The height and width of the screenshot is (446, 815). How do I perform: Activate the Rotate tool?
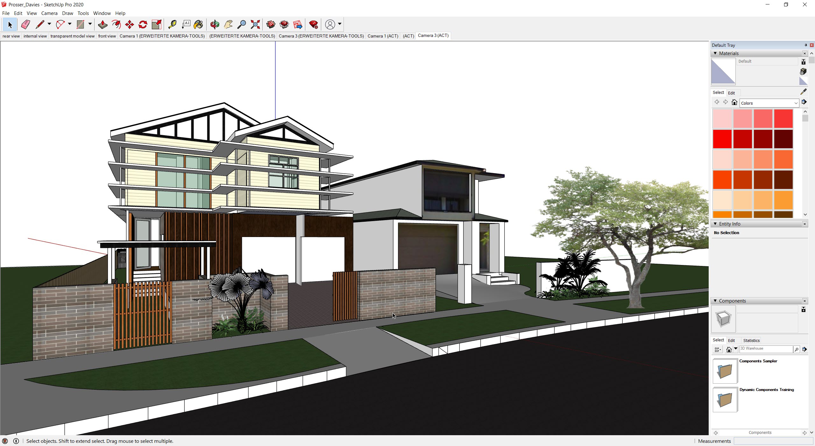[143, 24]
